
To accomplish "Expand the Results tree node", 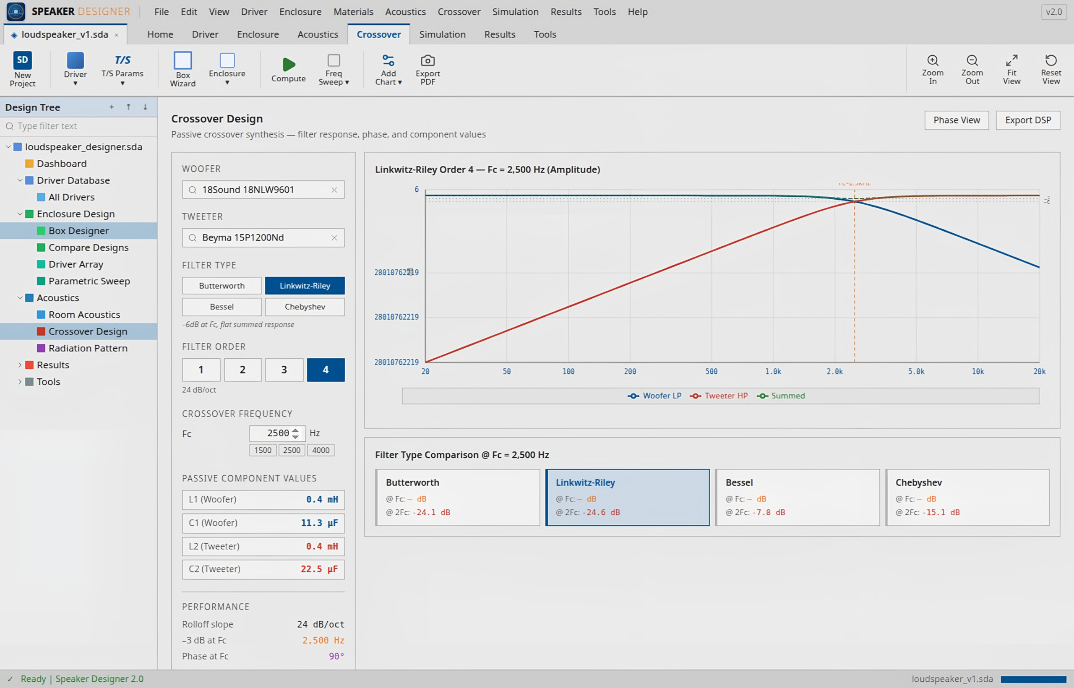I will click(x=20, y=365).
